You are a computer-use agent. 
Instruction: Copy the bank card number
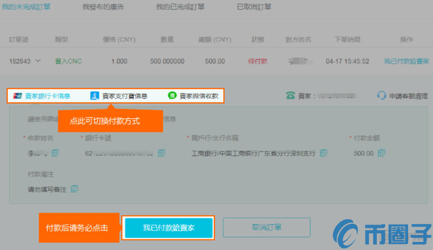(x=162, y=153)
